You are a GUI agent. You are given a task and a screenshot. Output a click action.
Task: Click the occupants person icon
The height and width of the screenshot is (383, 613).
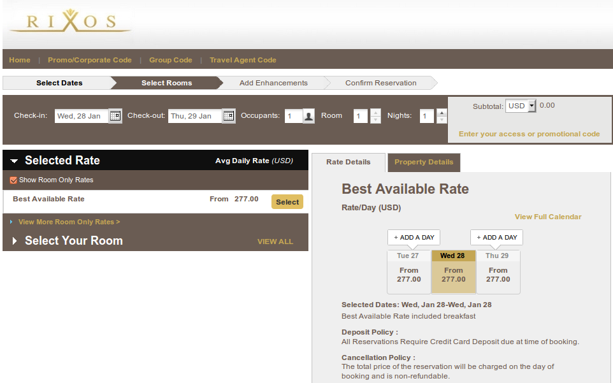coord(308,116)
